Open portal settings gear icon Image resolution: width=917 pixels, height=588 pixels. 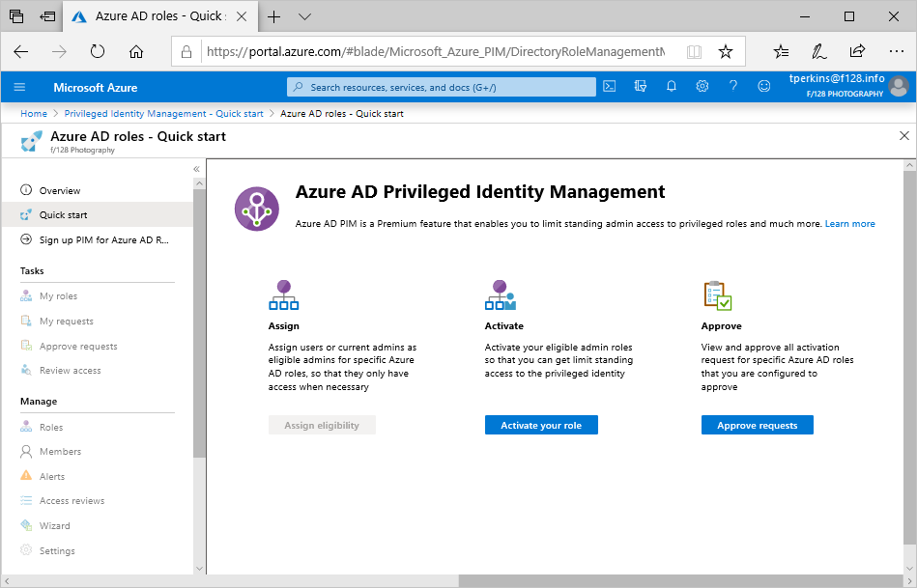coord(702,87)
